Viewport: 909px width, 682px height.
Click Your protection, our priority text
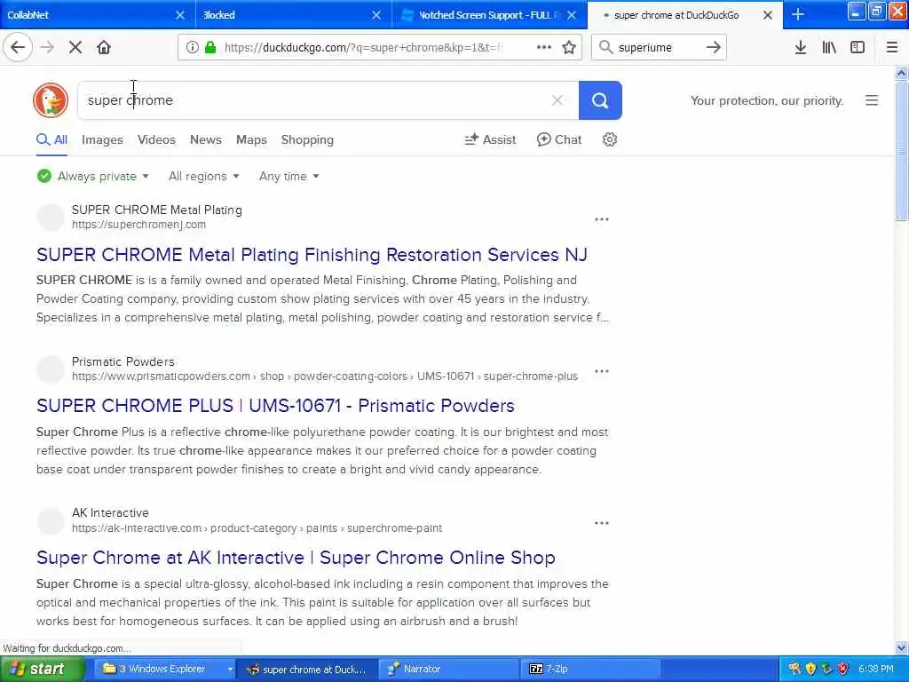766,101
